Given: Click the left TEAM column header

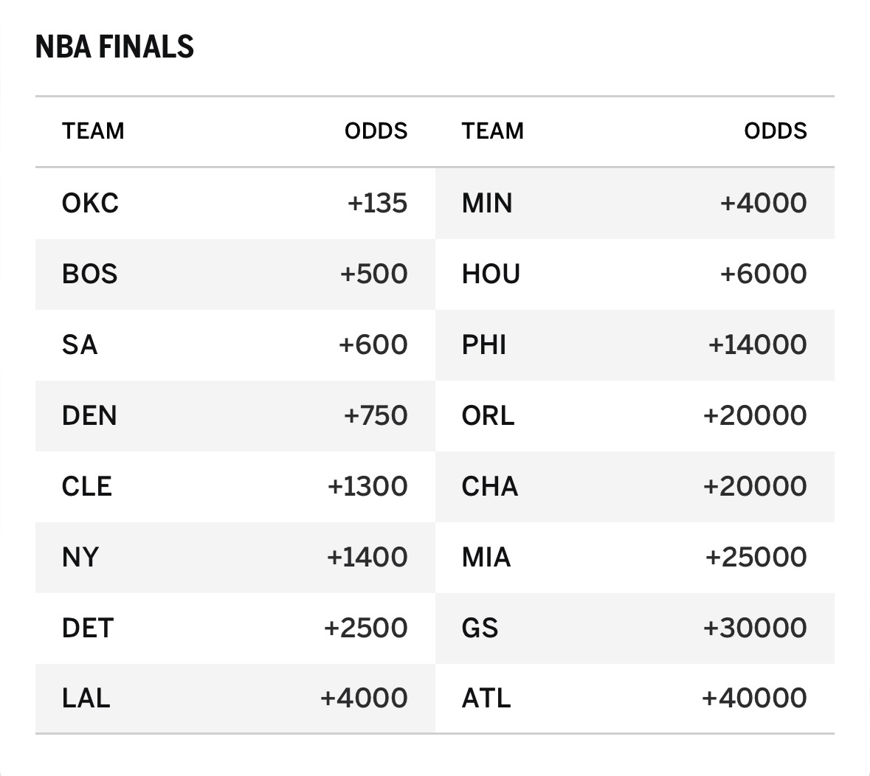Looking at the screenshot, I should tap(93, 131).
